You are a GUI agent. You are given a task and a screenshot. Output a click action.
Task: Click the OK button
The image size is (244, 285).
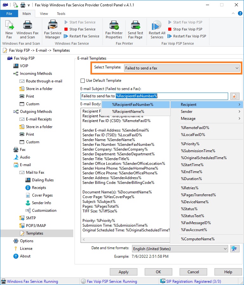(x=158, y=272)
